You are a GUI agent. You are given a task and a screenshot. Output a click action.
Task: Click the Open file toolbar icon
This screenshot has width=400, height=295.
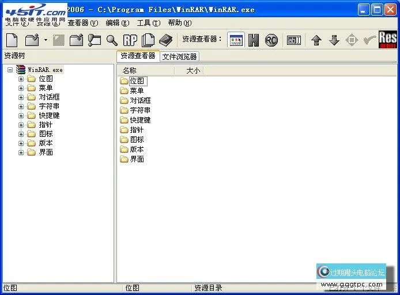(x=32, y=40)
